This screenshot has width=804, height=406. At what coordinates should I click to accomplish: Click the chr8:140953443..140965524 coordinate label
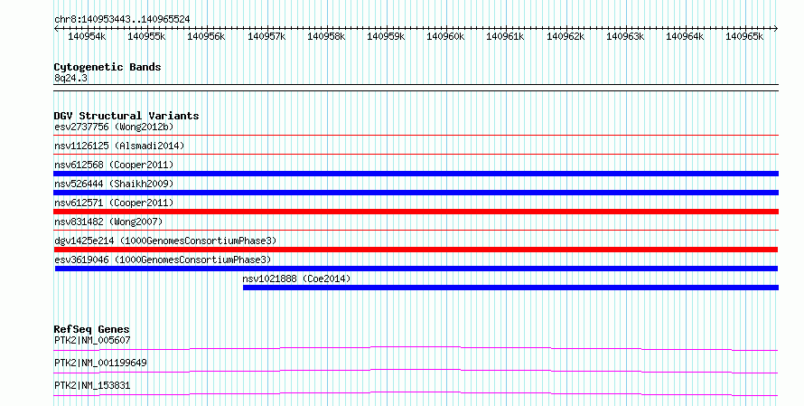pyautogui.click(x=122, y=20)
